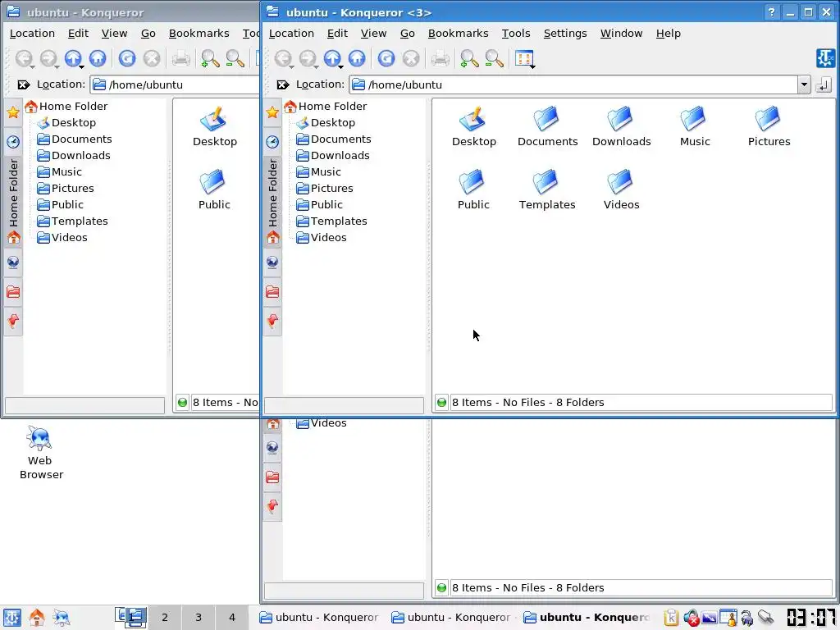Image resolution: width=840 pixels, height=630 pixels.
Task: Click Up arrow icon in left Konqueror window toolbar
Action: (x=73, y=58)
